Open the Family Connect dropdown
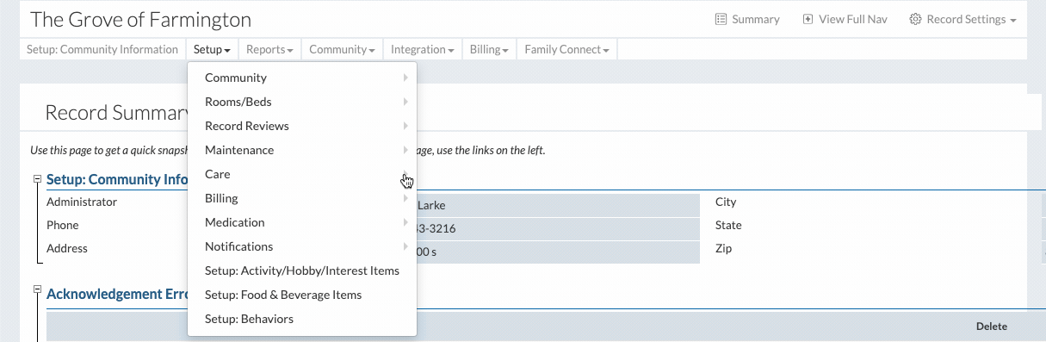 tap(566, 50)
